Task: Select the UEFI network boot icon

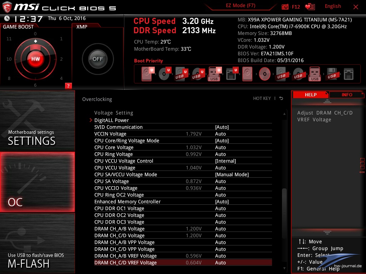Action: click(x=232, y=74)
